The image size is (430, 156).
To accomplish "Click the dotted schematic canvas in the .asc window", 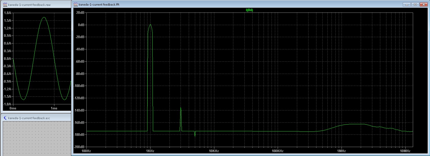I will 37,138.
